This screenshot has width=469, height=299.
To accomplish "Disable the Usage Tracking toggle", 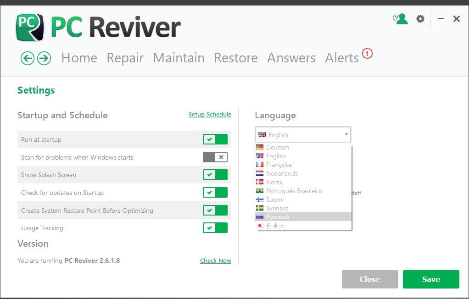I will coord(215,228).
